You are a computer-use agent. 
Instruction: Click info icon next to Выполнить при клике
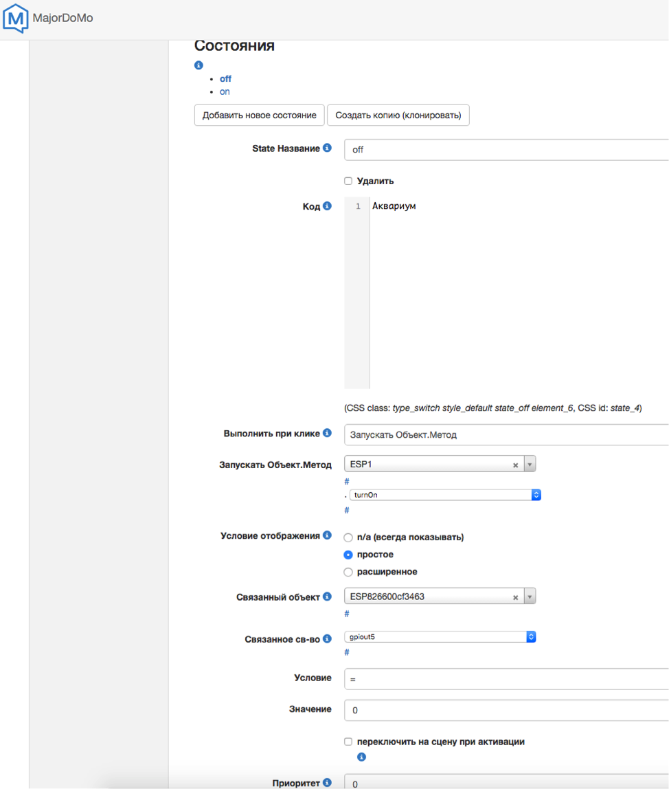point(327,433)
